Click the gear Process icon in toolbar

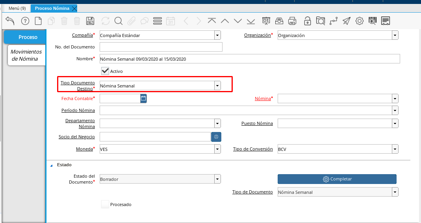(359, 21)
